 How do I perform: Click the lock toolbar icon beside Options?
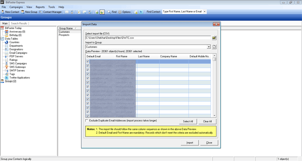[136, 12]
